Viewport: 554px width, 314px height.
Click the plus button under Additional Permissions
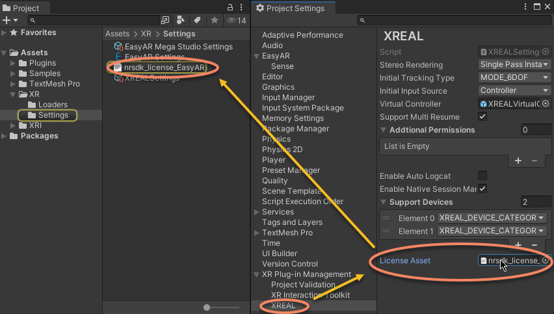coord(518,161)
